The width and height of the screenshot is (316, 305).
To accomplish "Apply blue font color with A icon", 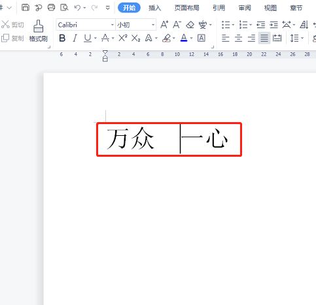I will click(x=184, y=39).
